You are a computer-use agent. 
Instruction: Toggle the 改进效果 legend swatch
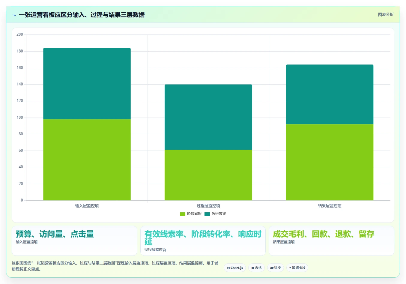pyautogui.click(x=207, y=214)
